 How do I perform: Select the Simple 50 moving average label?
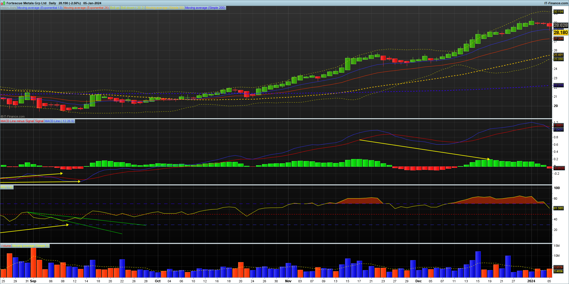point(165,8)
